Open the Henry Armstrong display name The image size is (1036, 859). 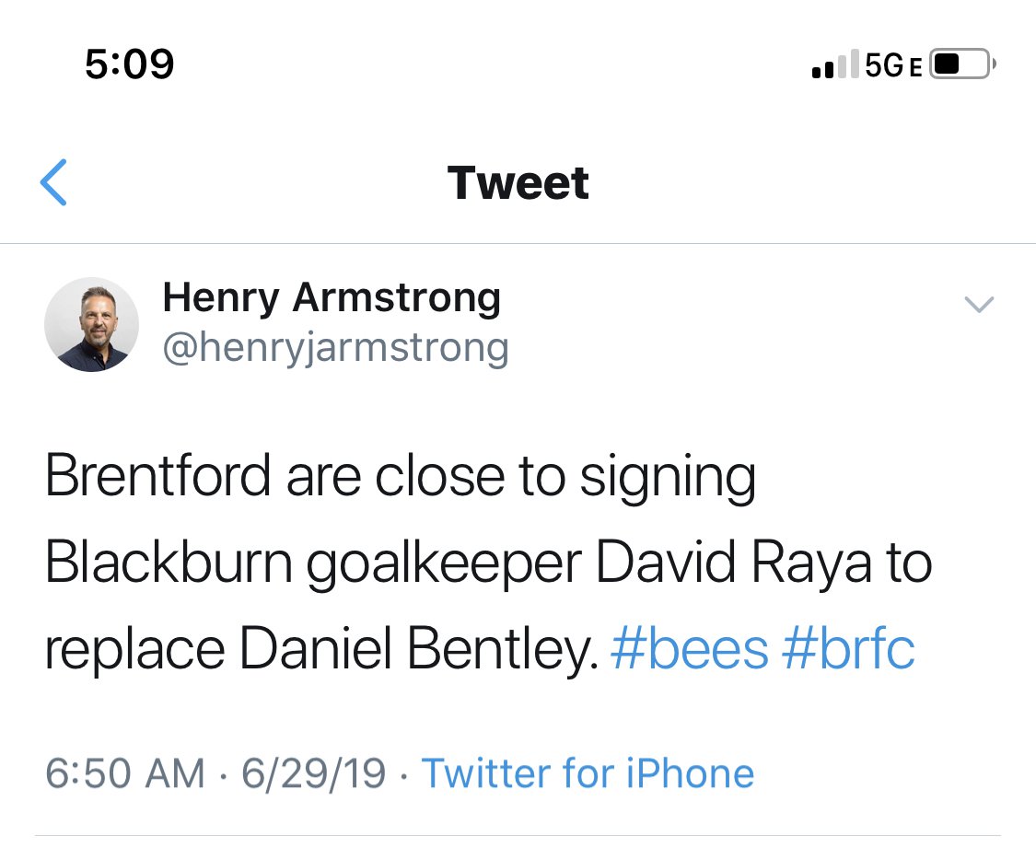pyautogui.click(x=332, y=297)
